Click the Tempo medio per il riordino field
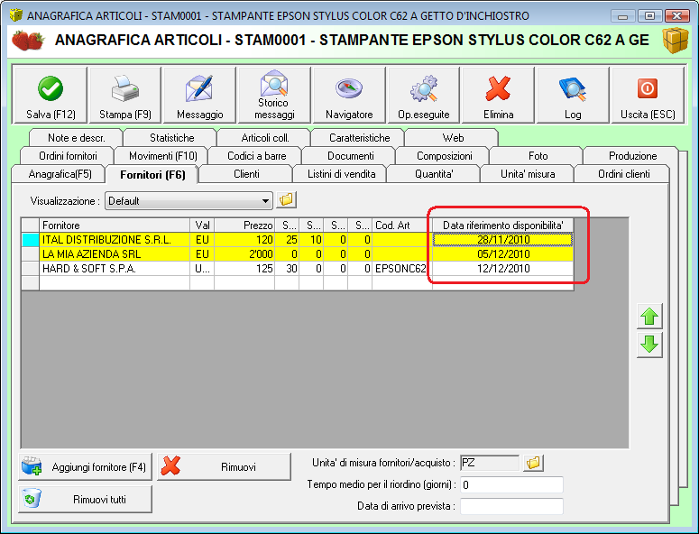Viewport: 699px width, 534px height. point(511,484)
